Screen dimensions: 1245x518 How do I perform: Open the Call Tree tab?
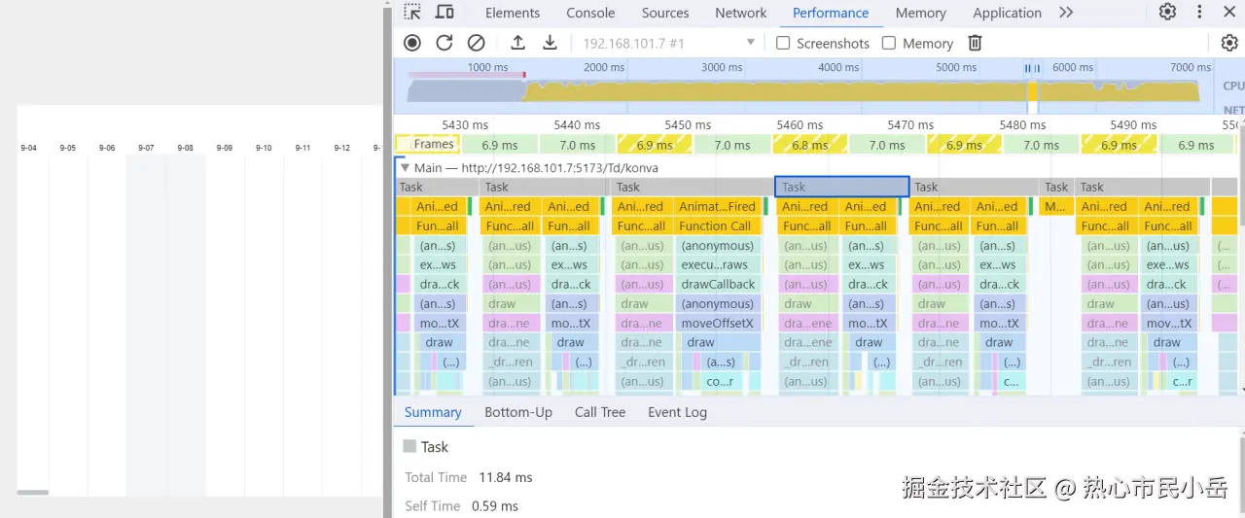click(600, 412)
